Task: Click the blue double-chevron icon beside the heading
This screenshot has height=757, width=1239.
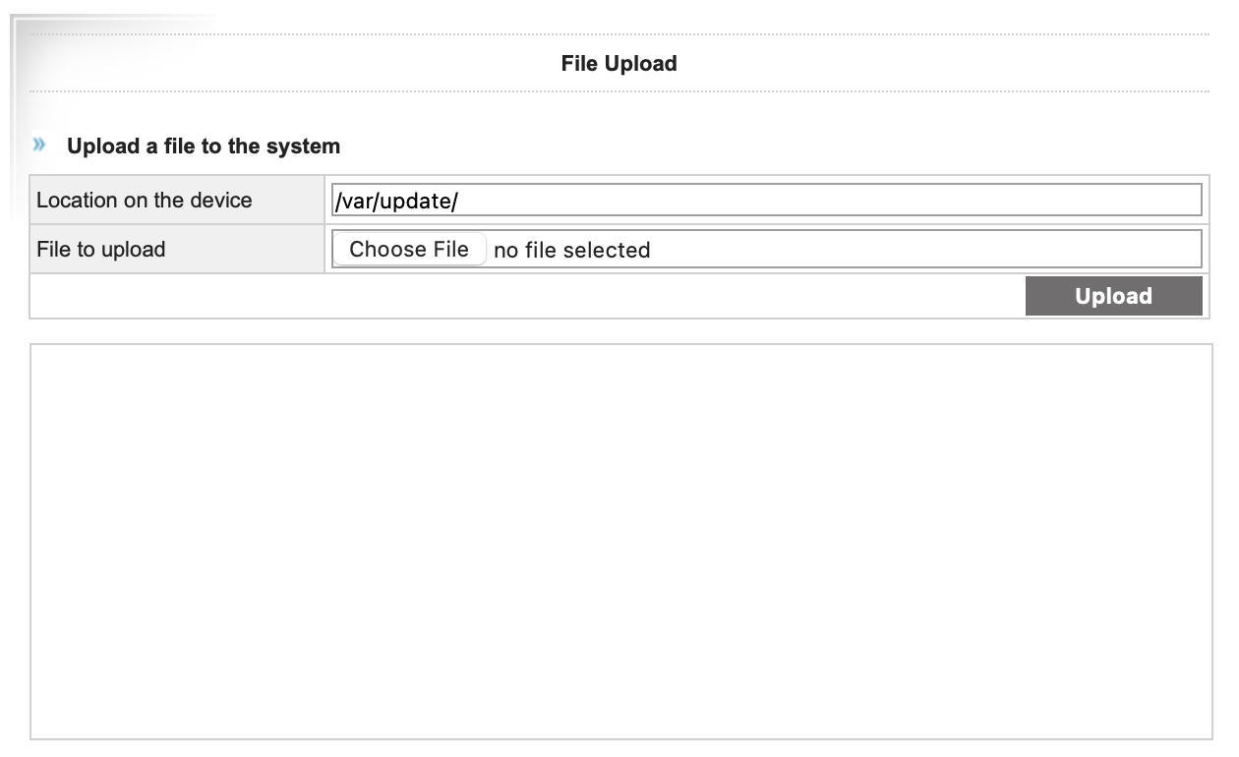Action: 39,146
